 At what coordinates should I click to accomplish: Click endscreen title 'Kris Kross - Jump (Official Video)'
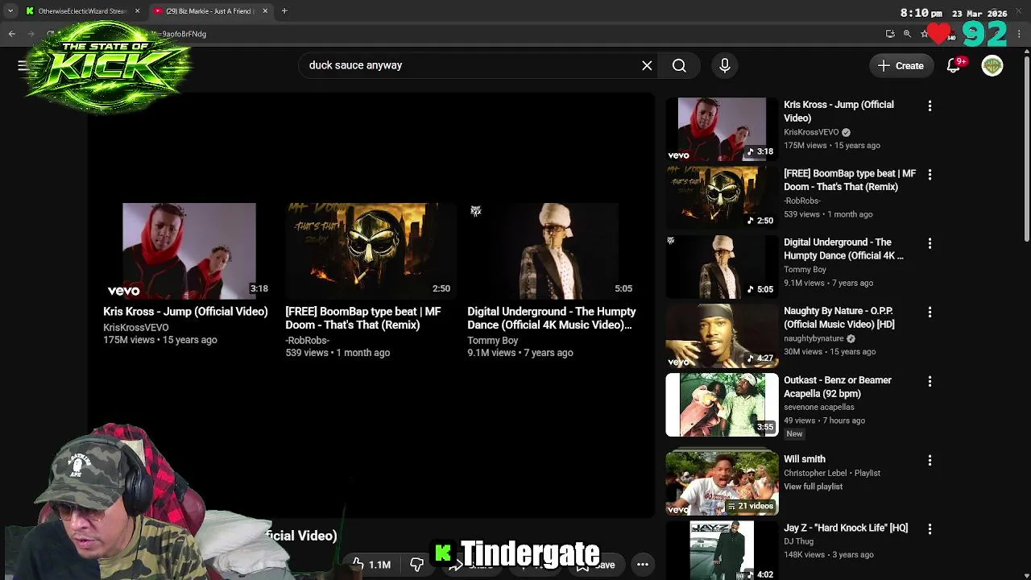click(x=185, y=312)
